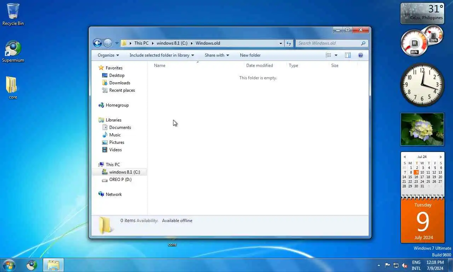Select the Recycle Bin desktop icon
Viewport: 453px width, 272px height.
13,15
